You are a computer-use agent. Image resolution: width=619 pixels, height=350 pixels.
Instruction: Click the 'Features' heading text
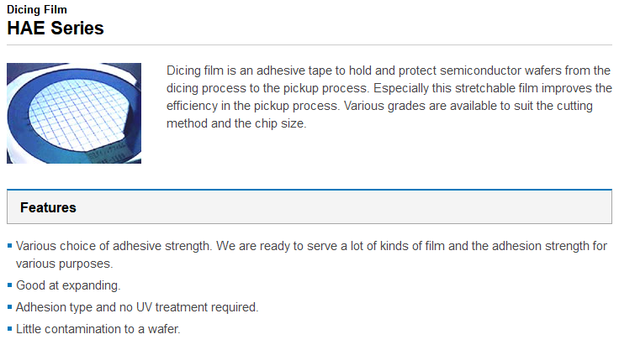[48, 207]
